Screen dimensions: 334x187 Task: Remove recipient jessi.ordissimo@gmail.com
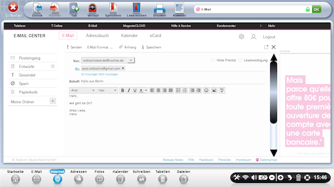coord(123,68)
